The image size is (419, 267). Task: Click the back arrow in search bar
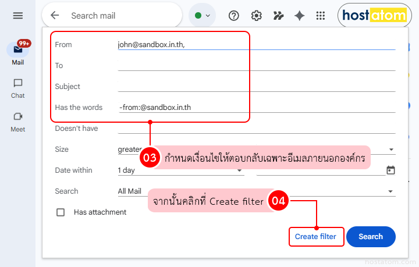[55, 16]
